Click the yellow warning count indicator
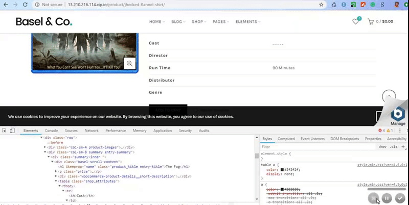Screen dimensions: 409x205 pos(390,131)
